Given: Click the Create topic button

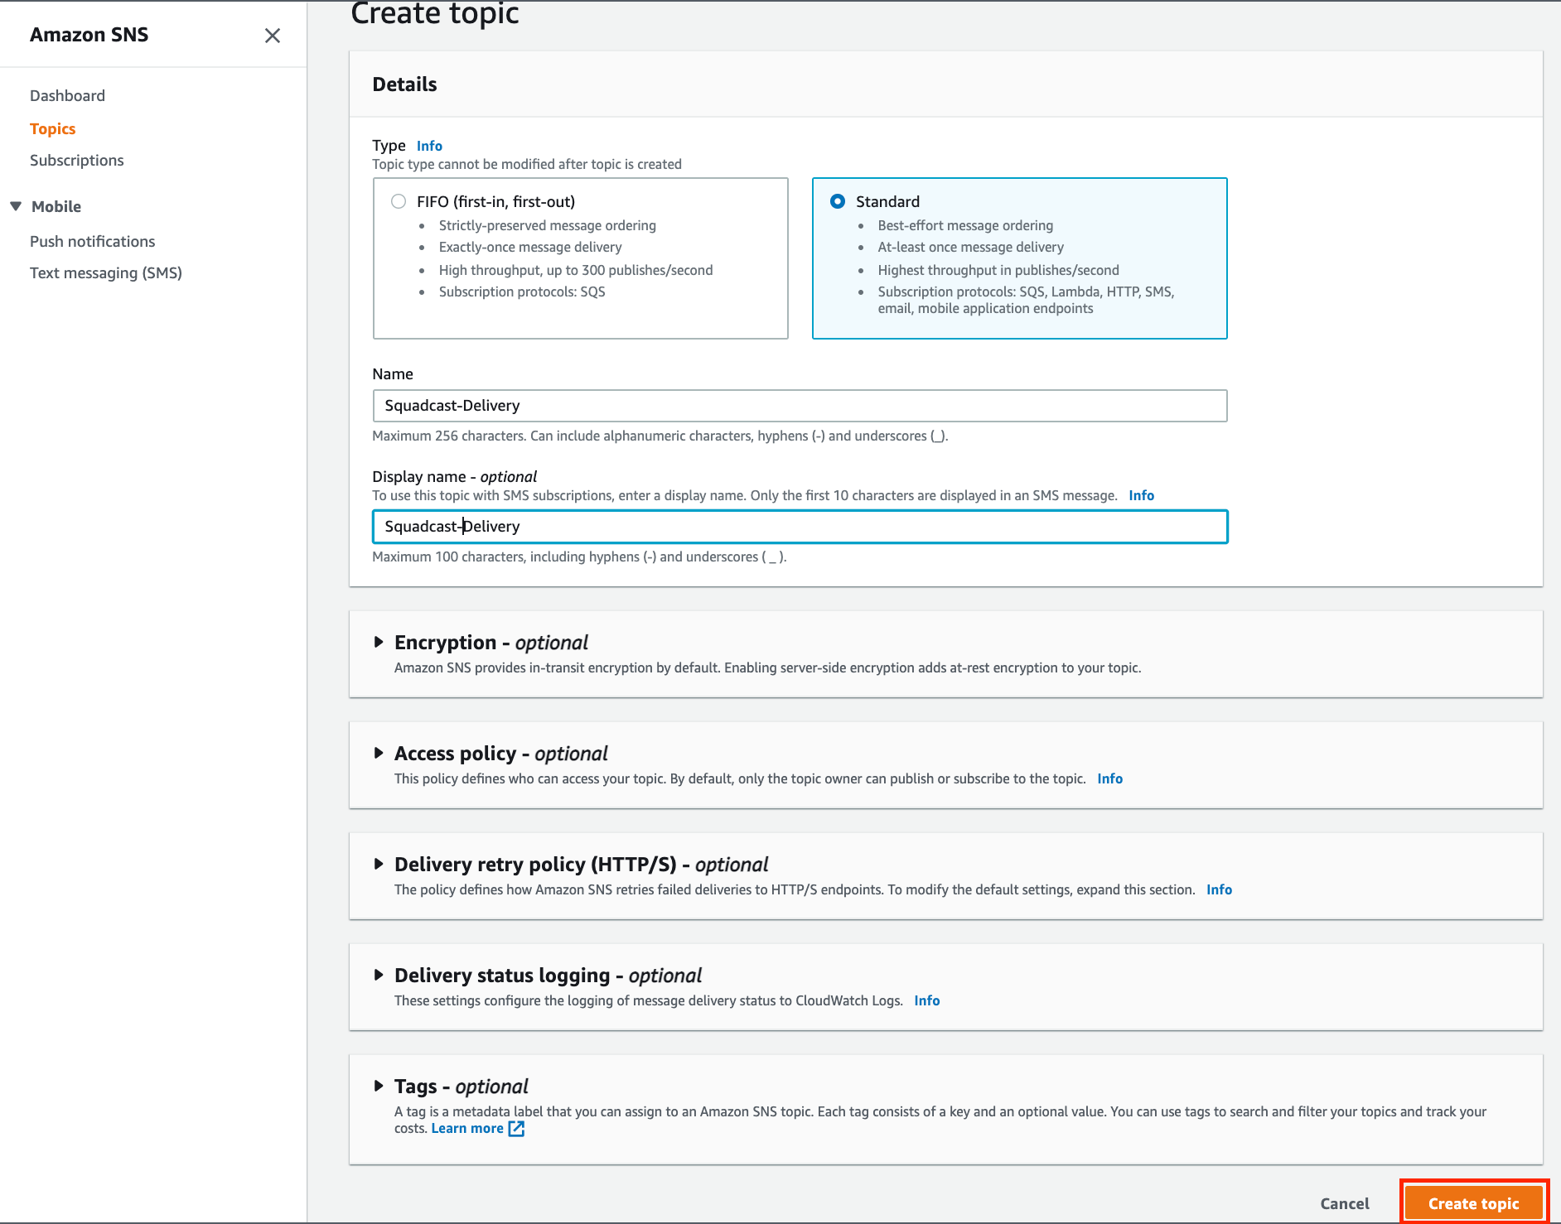Looking at the screenshot, I should (1474, 1203).
